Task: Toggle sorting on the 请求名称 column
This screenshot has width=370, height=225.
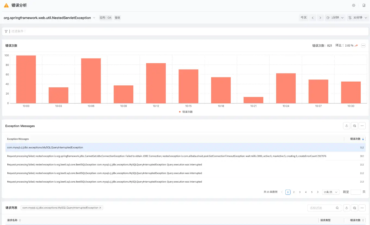Action: click(x=20, y=220)
